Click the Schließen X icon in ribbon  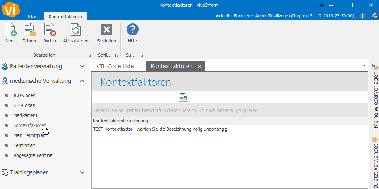pyautogui.click(x=107, y=30)
